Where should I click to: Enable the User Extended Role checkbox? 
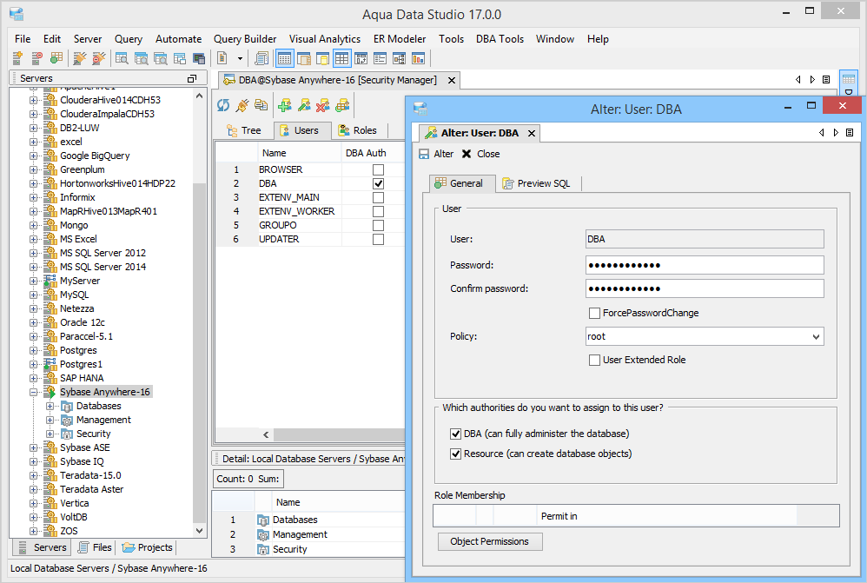[594, 360]
